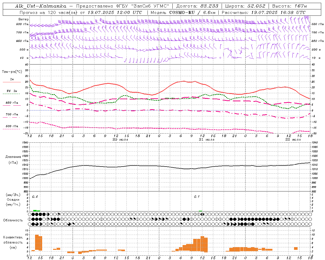Viewport: 325px width, 260px height.
Task: Click the 850 гПа temperature legend entry
Action: coord(12,104)
